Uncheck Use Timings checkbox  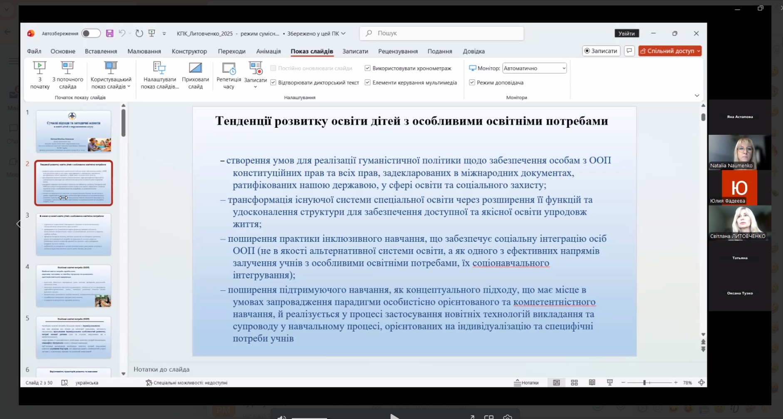[367, 68]
